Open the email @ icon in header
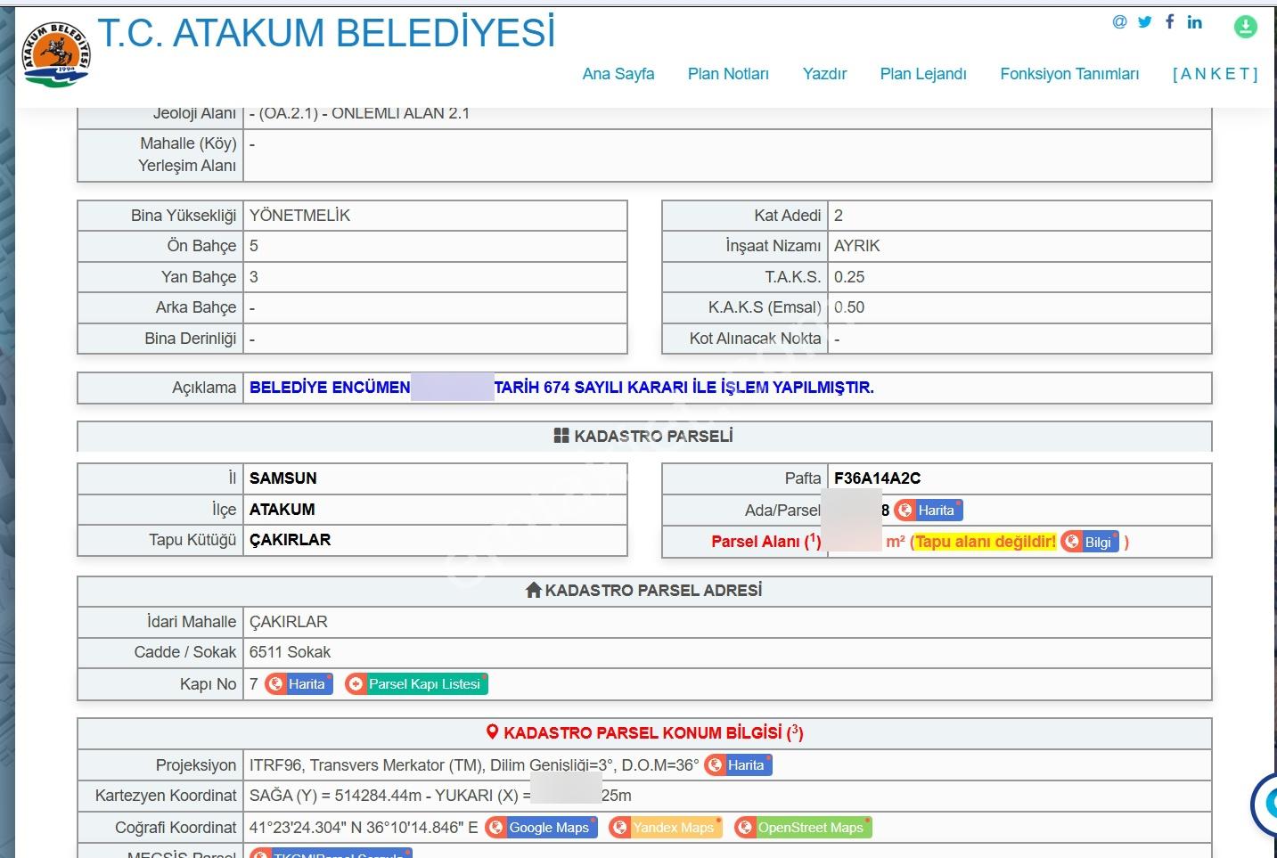This screenshot has height=858, width=1277. (x=1119, y=22)
